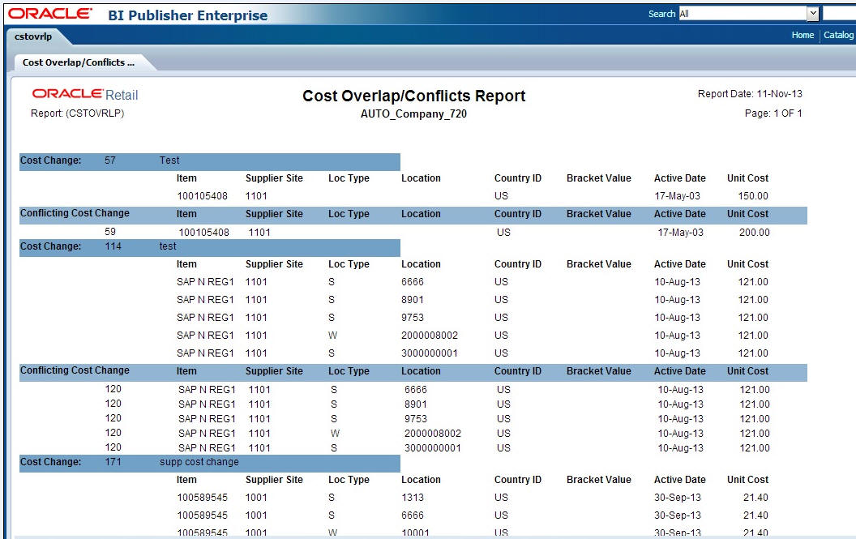The width and height of the screenshot is (856, 539).
Task: Click first 'Conflicting Cost Change' header label
Action: tap(75, 213)
